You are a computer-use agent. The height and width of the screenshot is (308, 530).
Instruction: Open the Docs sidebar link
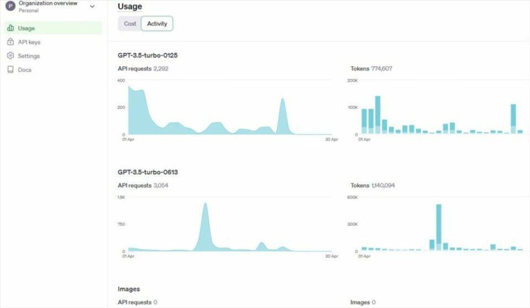(25, 70)
